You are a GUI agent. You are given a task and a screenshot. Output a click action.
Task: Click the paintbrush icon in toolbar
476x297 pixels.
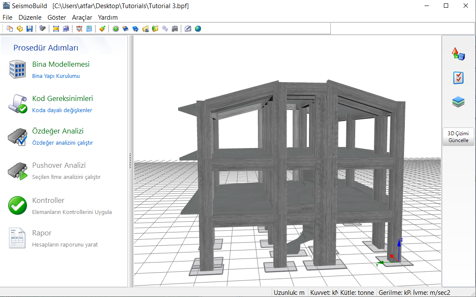coord(102,29)
